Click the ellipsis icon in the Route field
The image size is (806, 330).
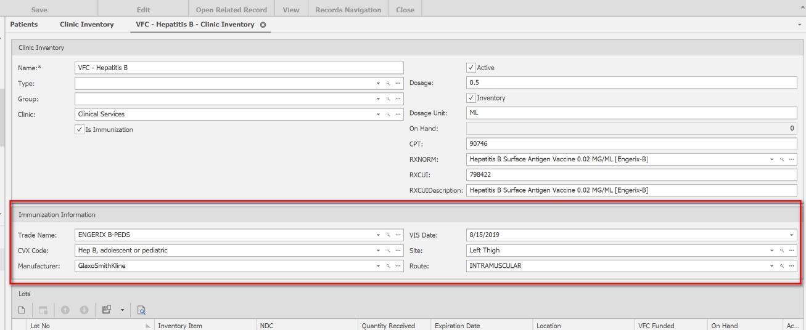pyautogui.click(x=792, y=265)
